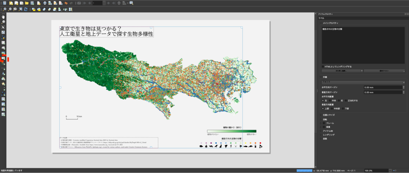Click the Refresh view icon
This screenshot has height=173, width=409.
tap(25, 9)
